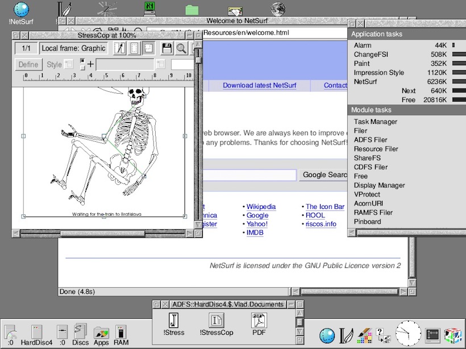The height and width of the screenshot is (349, 466).
Task: Click the Free memory bar under Application tasks
Action: coord(459,100)
